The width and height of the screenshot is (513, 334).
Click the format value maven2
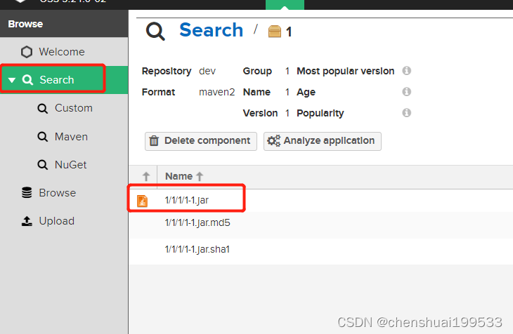coord(217,92)
